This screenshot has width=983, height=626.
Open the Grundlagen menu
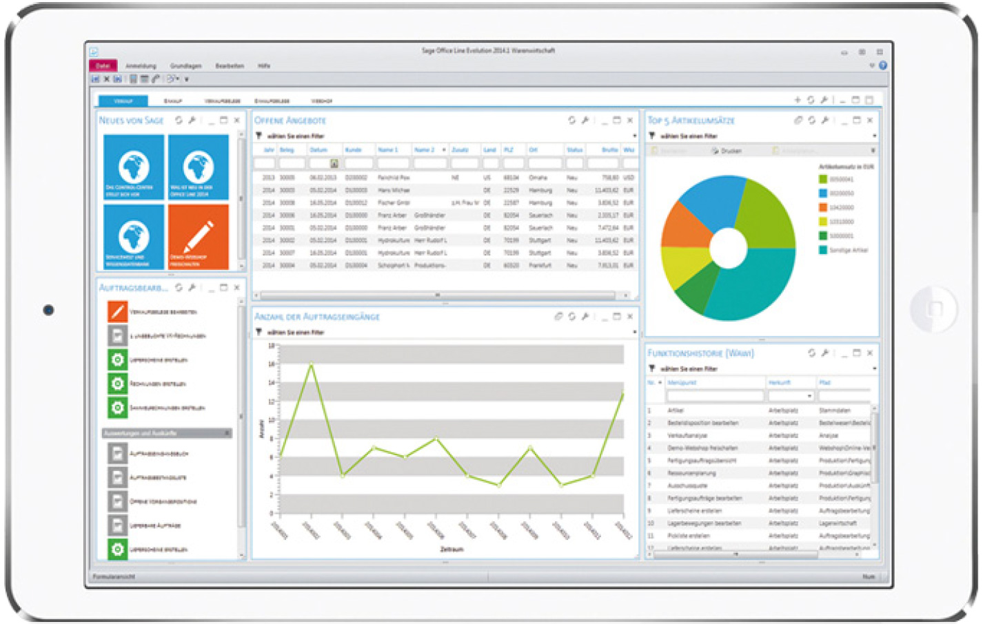click(185, 66)
